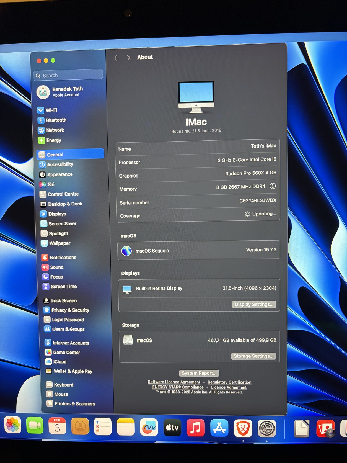Select Accessibility in the sidebar
The width and height of the screenshot is (347, 463).
pos(56,164)
